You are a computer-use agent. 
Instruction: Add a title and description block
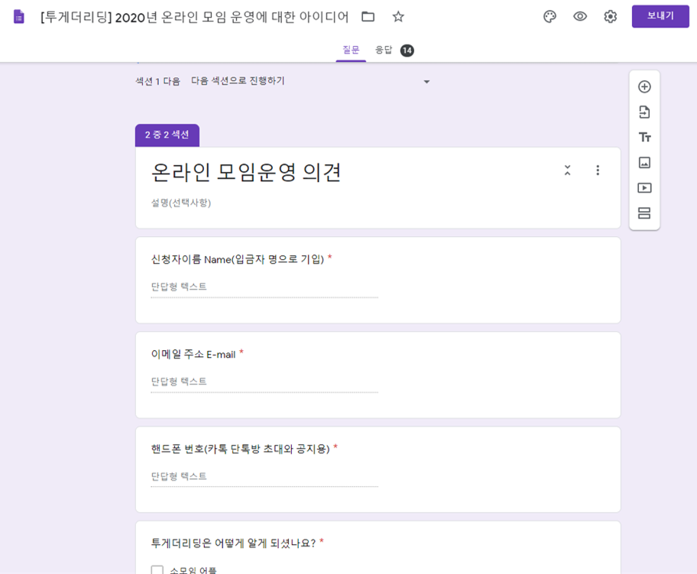[644, 137]
